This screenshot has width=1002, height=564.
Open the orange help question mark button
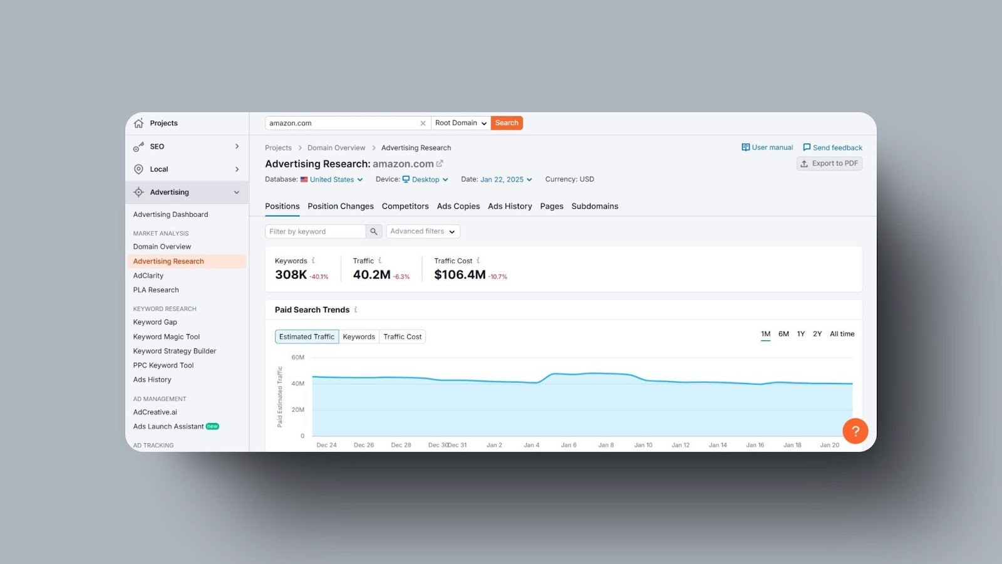(855, 431)
